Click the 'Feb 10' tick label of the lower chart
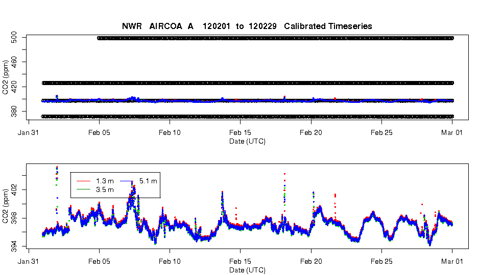The width and height of the screenshot is (478, 275). 170,261
